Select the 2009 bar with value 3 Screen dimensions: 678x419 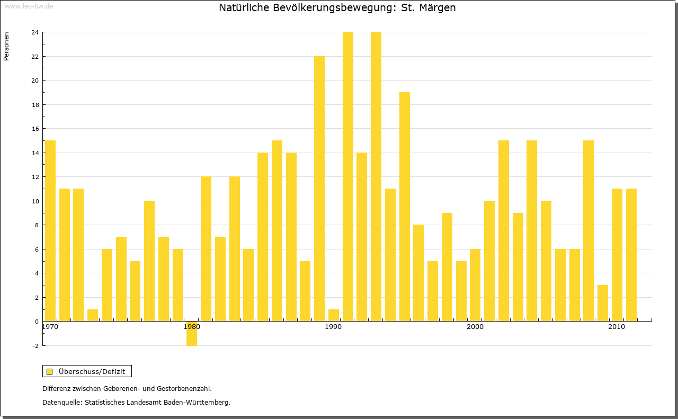[x=603, y=303]
